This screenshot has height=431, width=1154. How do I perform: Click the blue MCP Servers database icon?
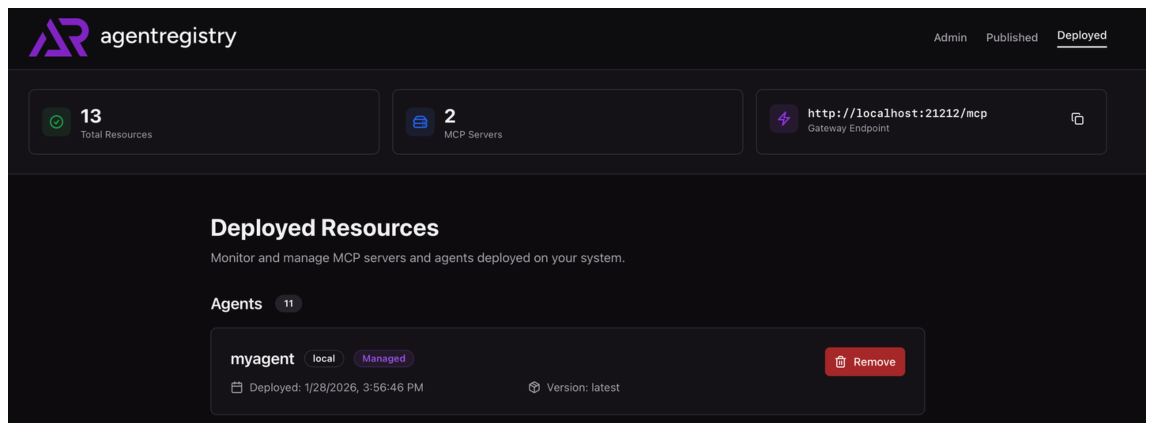tap(420, 122)
